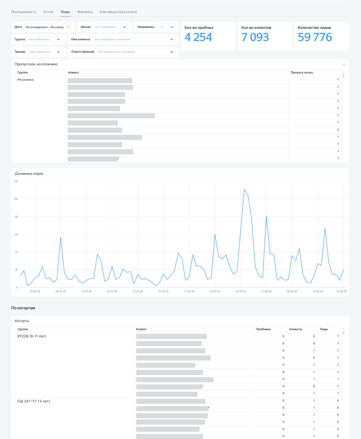Switch to the Отток tab
The image size is (361, 439).
[x=48, y=12]
